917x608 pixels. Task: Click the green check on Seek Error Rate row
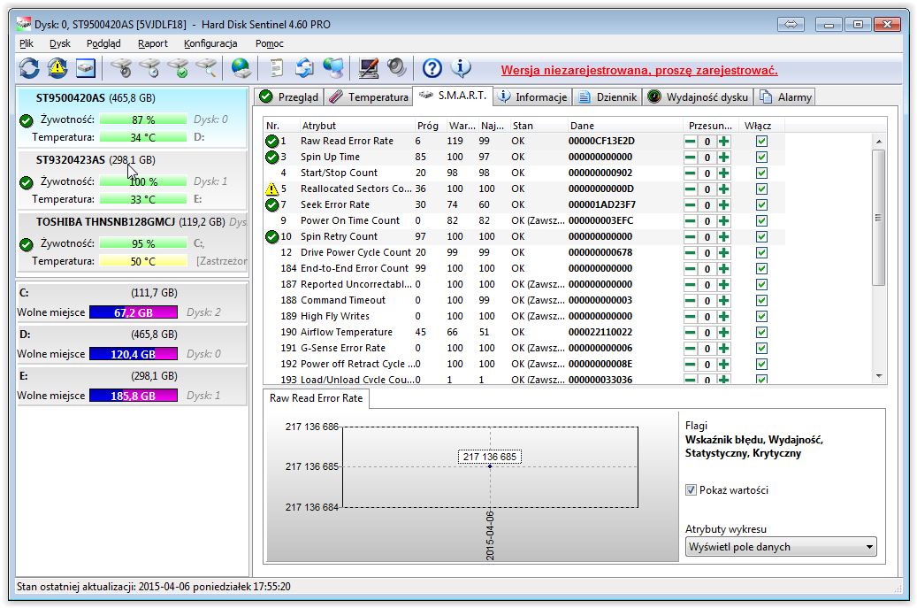click(271, 204)
